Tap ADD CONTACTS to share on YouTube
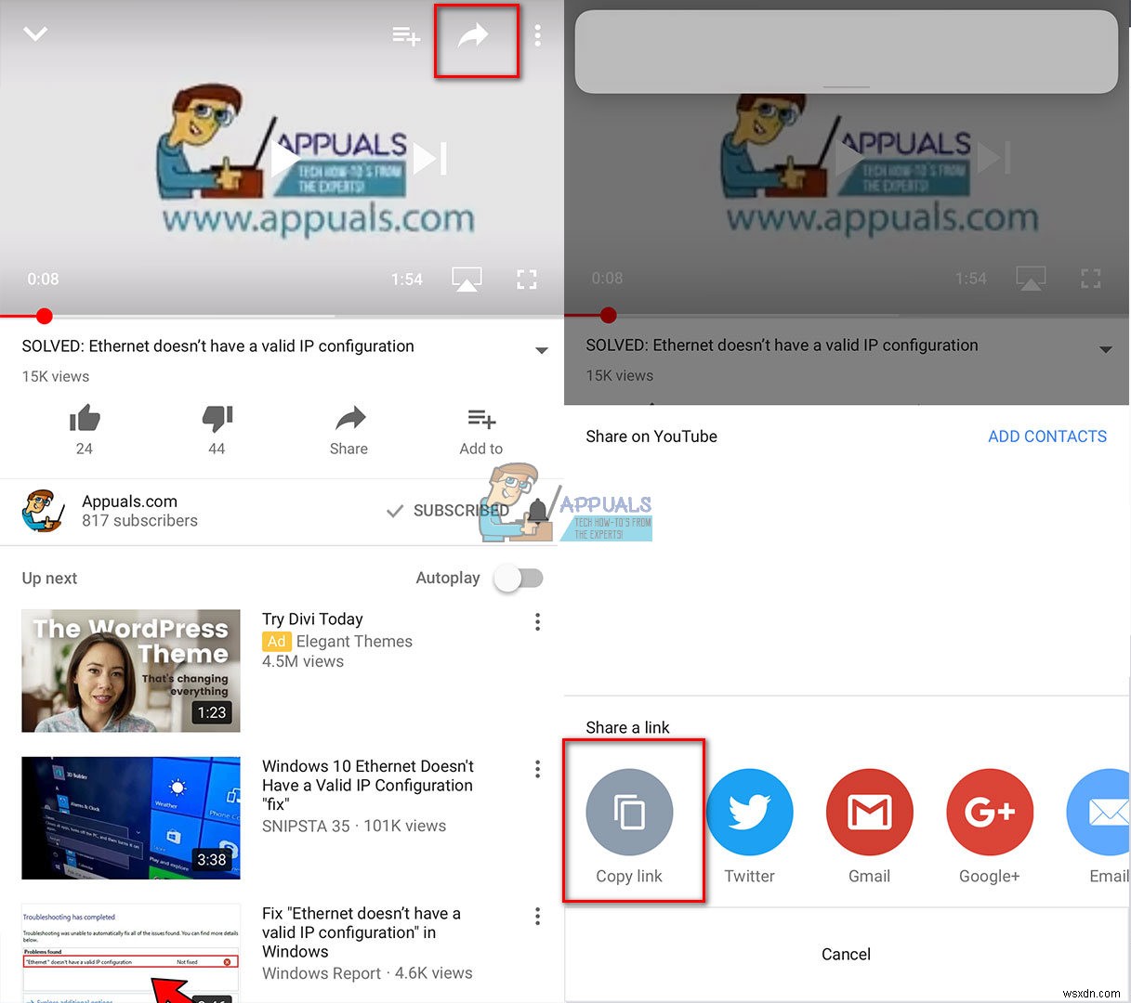 click(x=1046, y=436)
